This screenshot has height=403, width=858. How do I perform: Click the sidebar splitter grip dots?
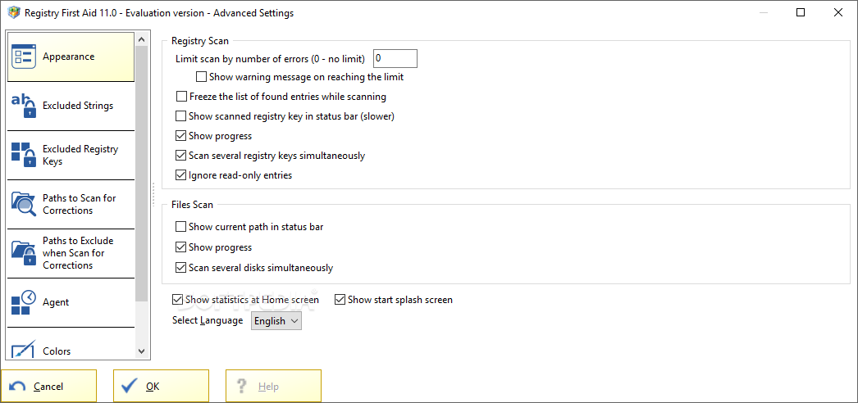tap(153, 196)
